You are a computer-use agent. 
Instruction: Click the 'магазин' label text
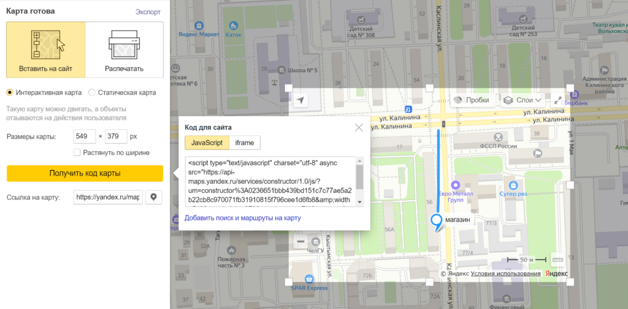pos(457,219)
